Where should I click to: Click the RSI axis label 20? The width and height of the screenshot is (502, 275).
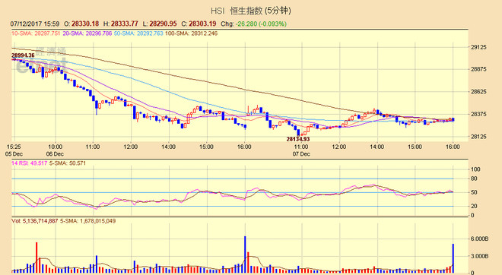coord(474,207)
